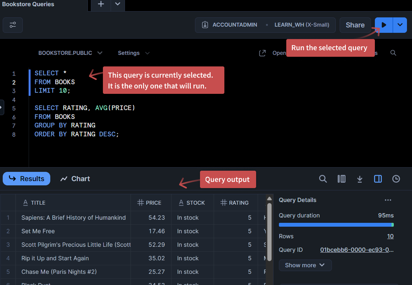Place cursor on LIMIT 10 line

pos(52,91)
